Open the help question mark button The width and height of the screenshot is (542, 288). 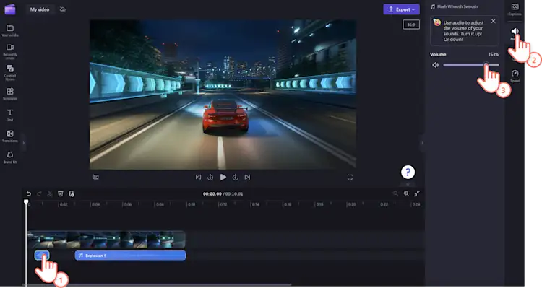point(408,172)
